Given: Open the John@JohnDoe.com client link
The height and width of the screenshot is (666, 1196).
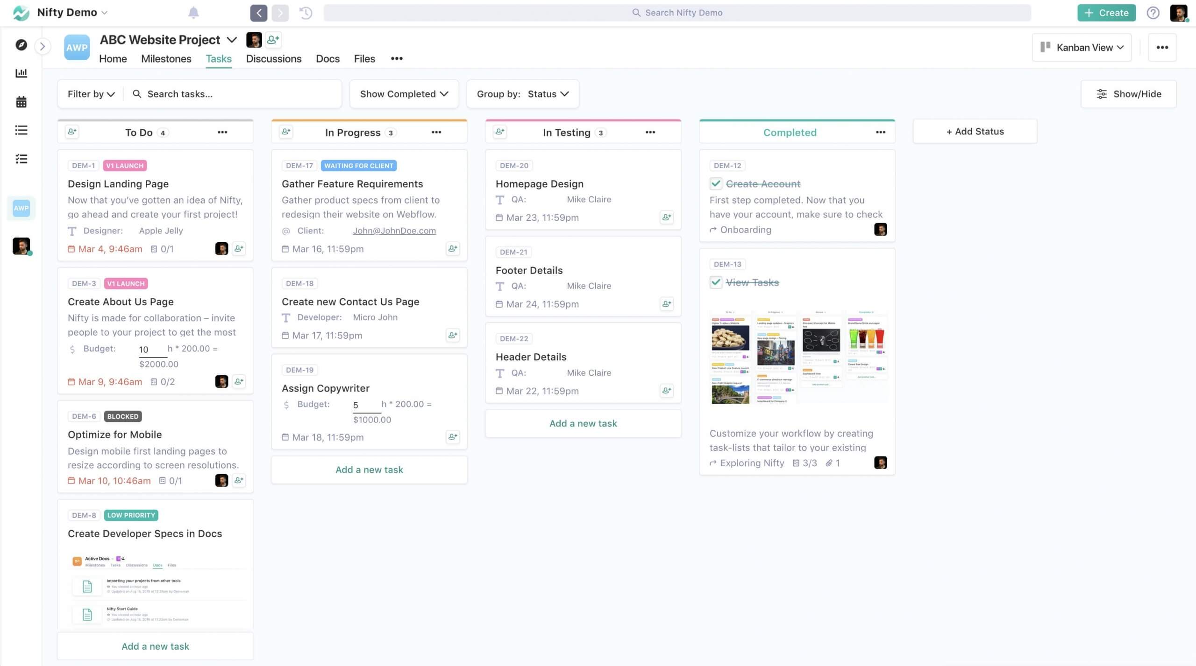Looking at the screenshot, I should coord(395,231).
